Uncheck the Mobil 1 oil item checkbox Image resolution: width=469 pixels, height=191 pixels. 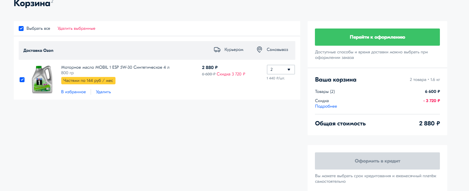pyautogui.click(x=22, y=80)
